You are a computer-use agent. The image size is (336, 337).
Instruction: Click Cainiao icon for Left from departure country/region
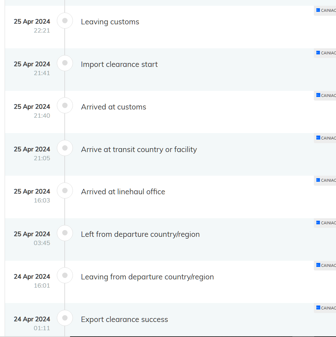318,223
